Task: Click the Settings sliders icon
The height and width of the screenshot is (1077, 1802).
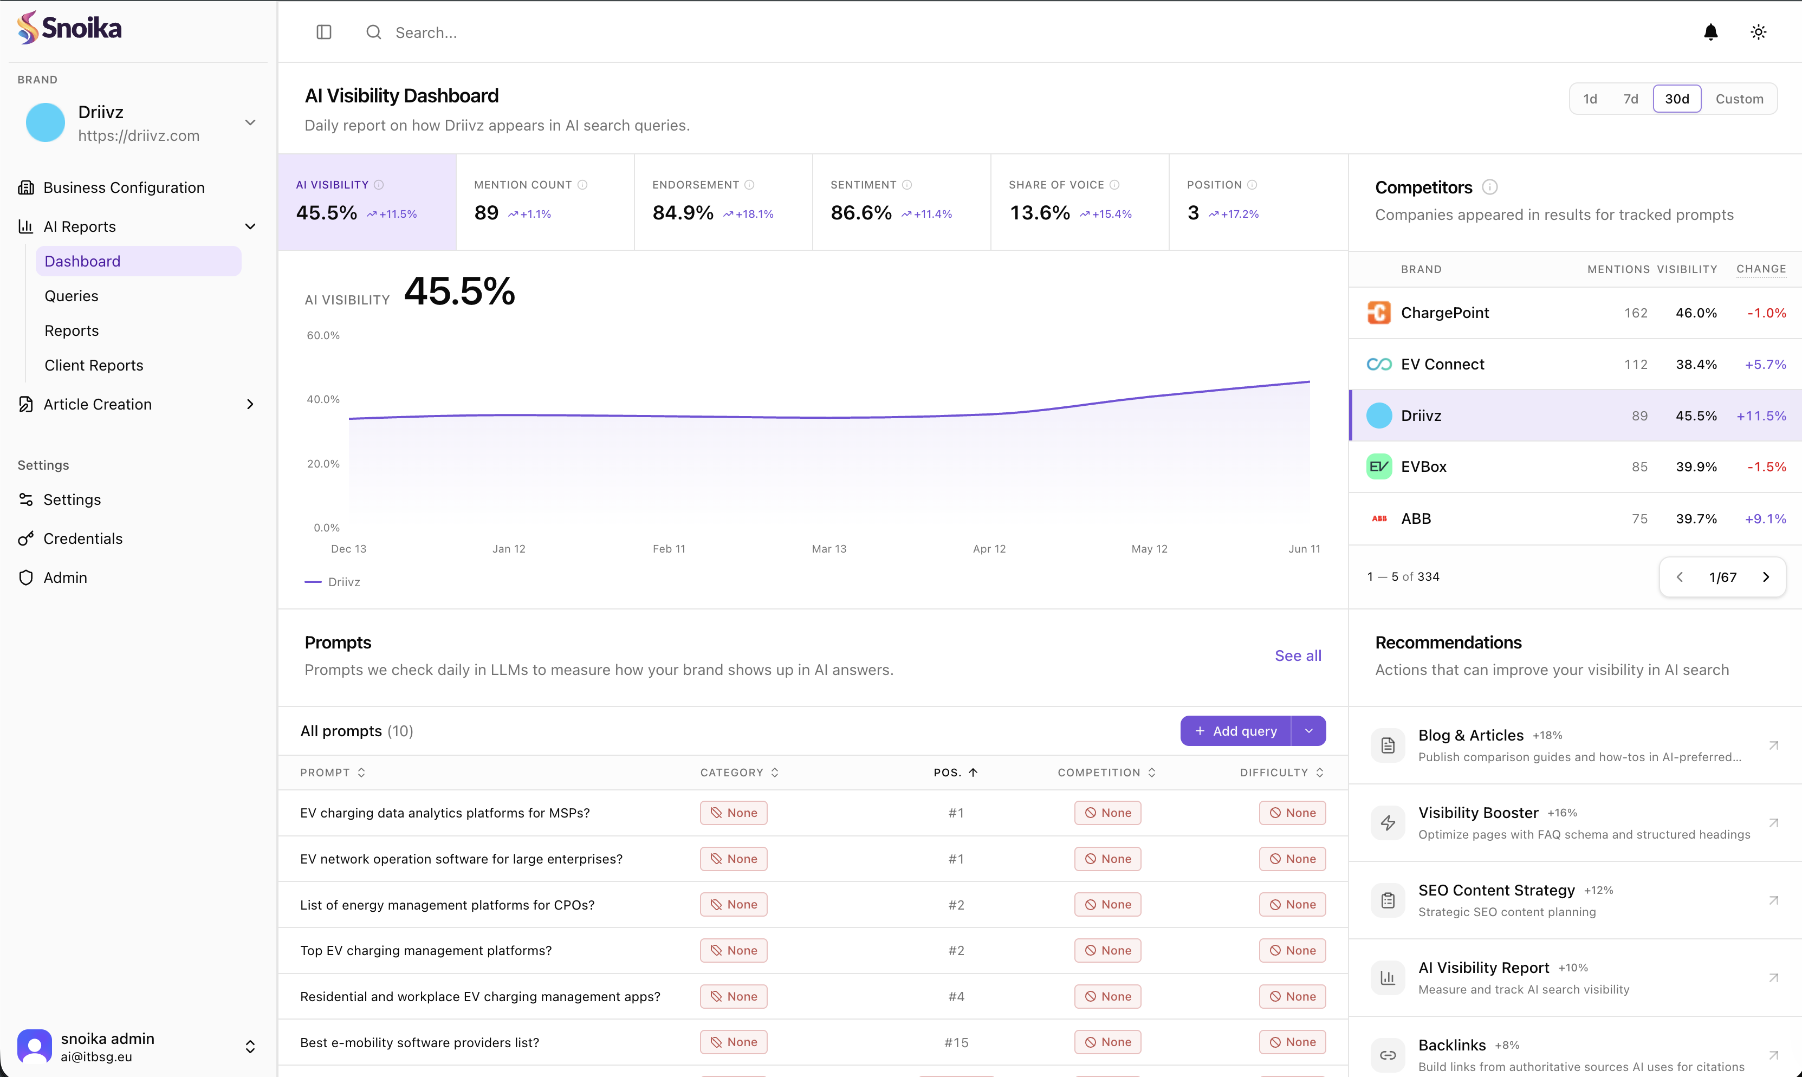Action: click(25, 499)
